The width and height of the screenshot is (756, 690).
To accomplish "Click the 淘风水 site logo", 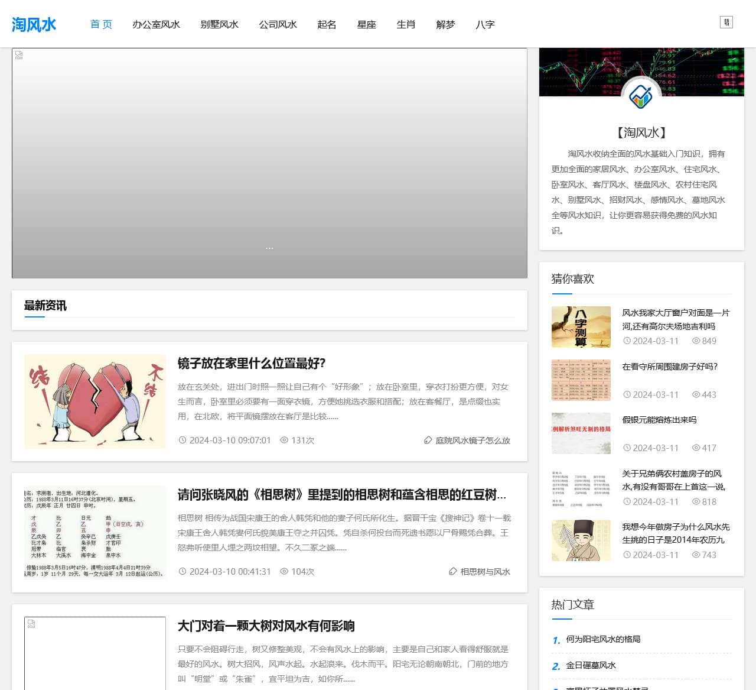I will [34, 24].
